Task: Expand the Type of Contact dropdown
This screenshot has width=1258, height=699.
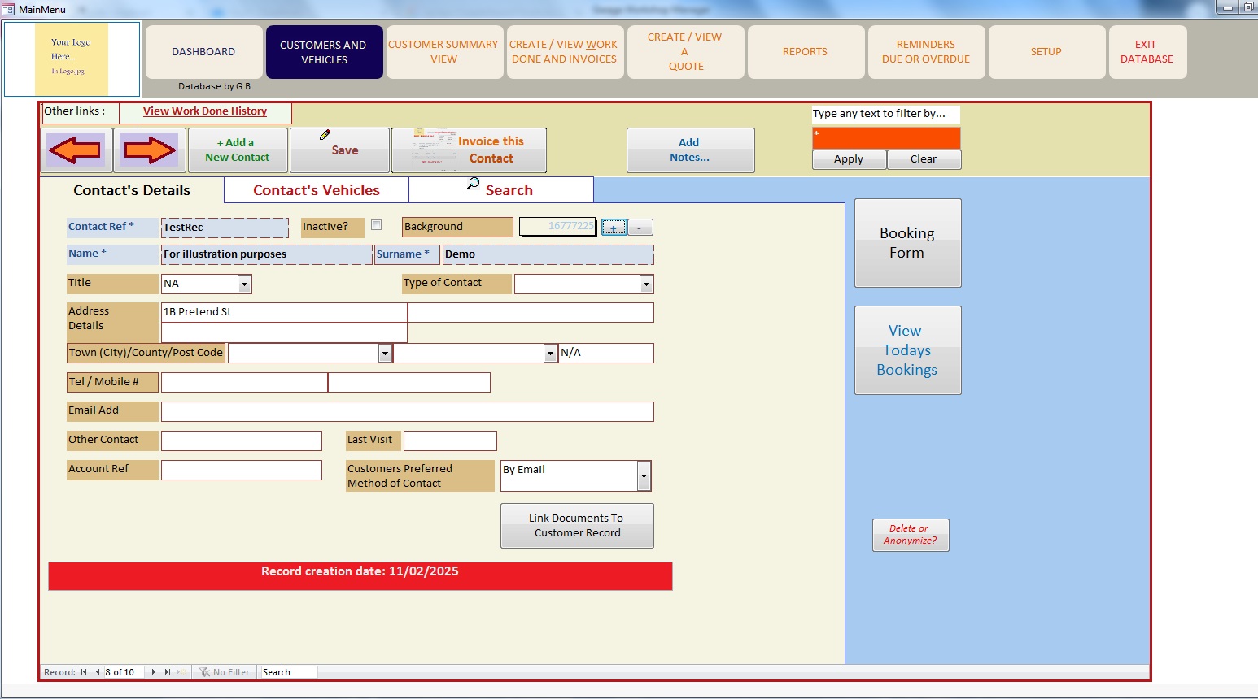Action: 646,284
